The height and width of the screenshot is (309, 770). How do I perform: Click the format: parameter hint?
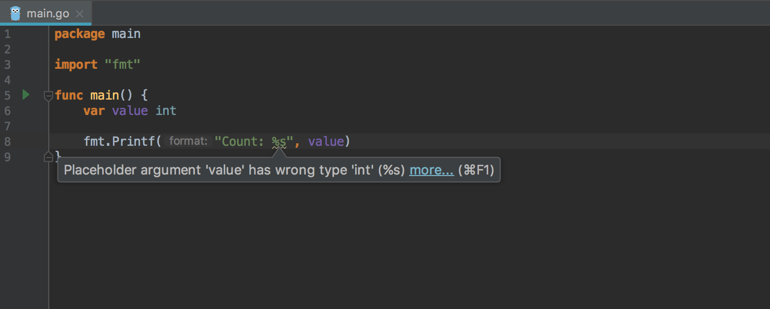coord(188,141)
